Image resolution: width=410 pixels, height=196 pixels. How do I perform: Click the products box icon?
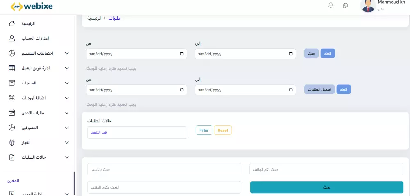pyautogui.click(x=12, y=83)
